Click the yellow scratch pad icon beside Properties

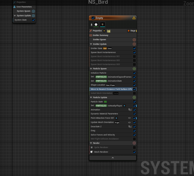(109, 31)
